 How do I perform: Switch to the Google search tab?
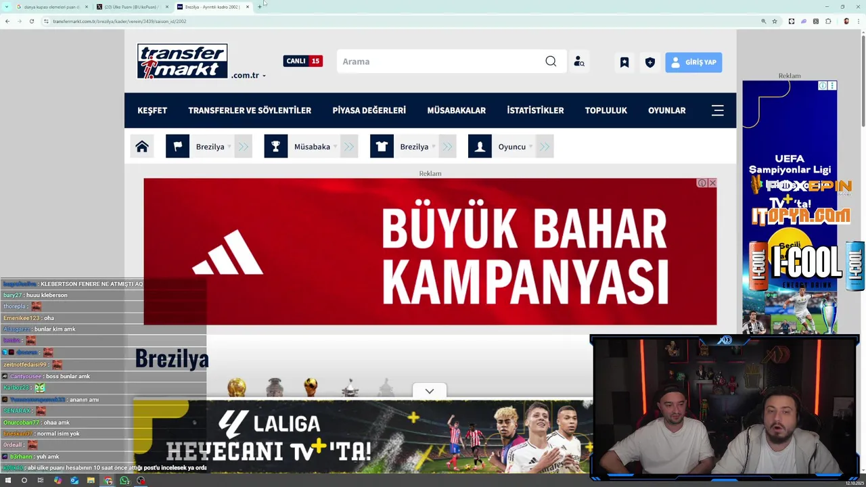pyautogui.click(x=51, y=7)
